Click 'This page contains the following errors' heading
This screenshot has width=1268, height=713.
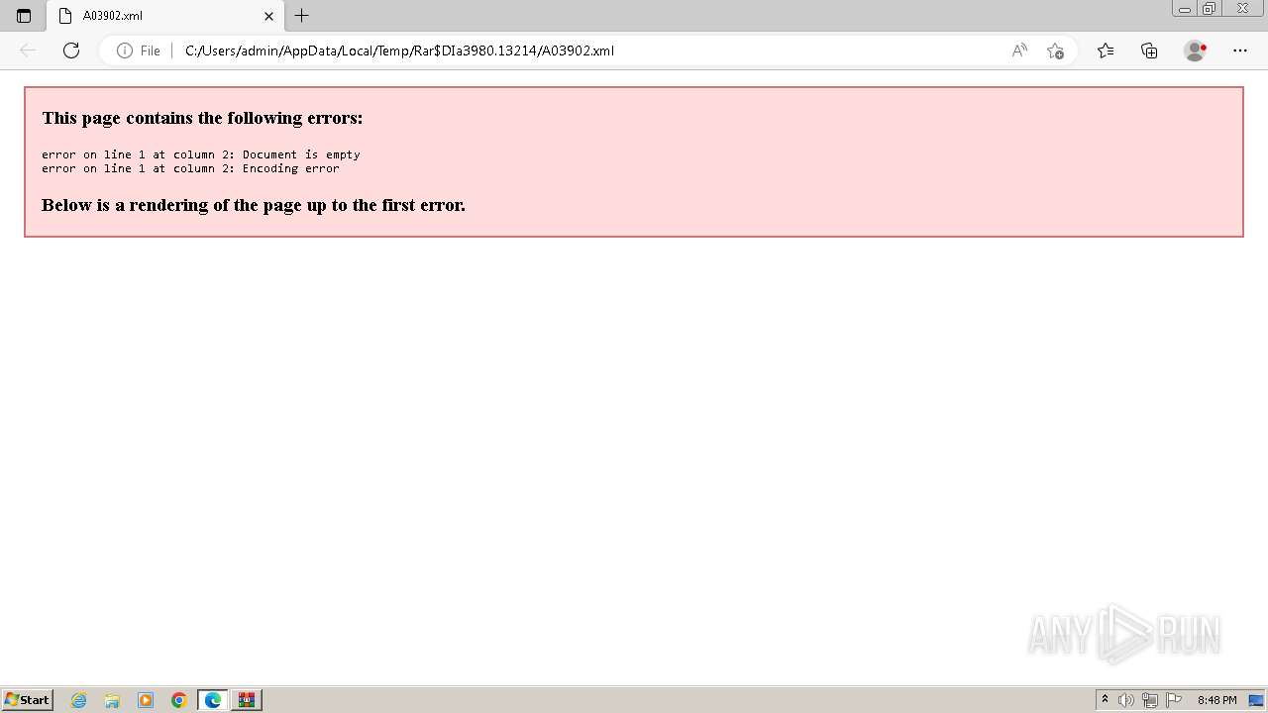coord(202,118)
